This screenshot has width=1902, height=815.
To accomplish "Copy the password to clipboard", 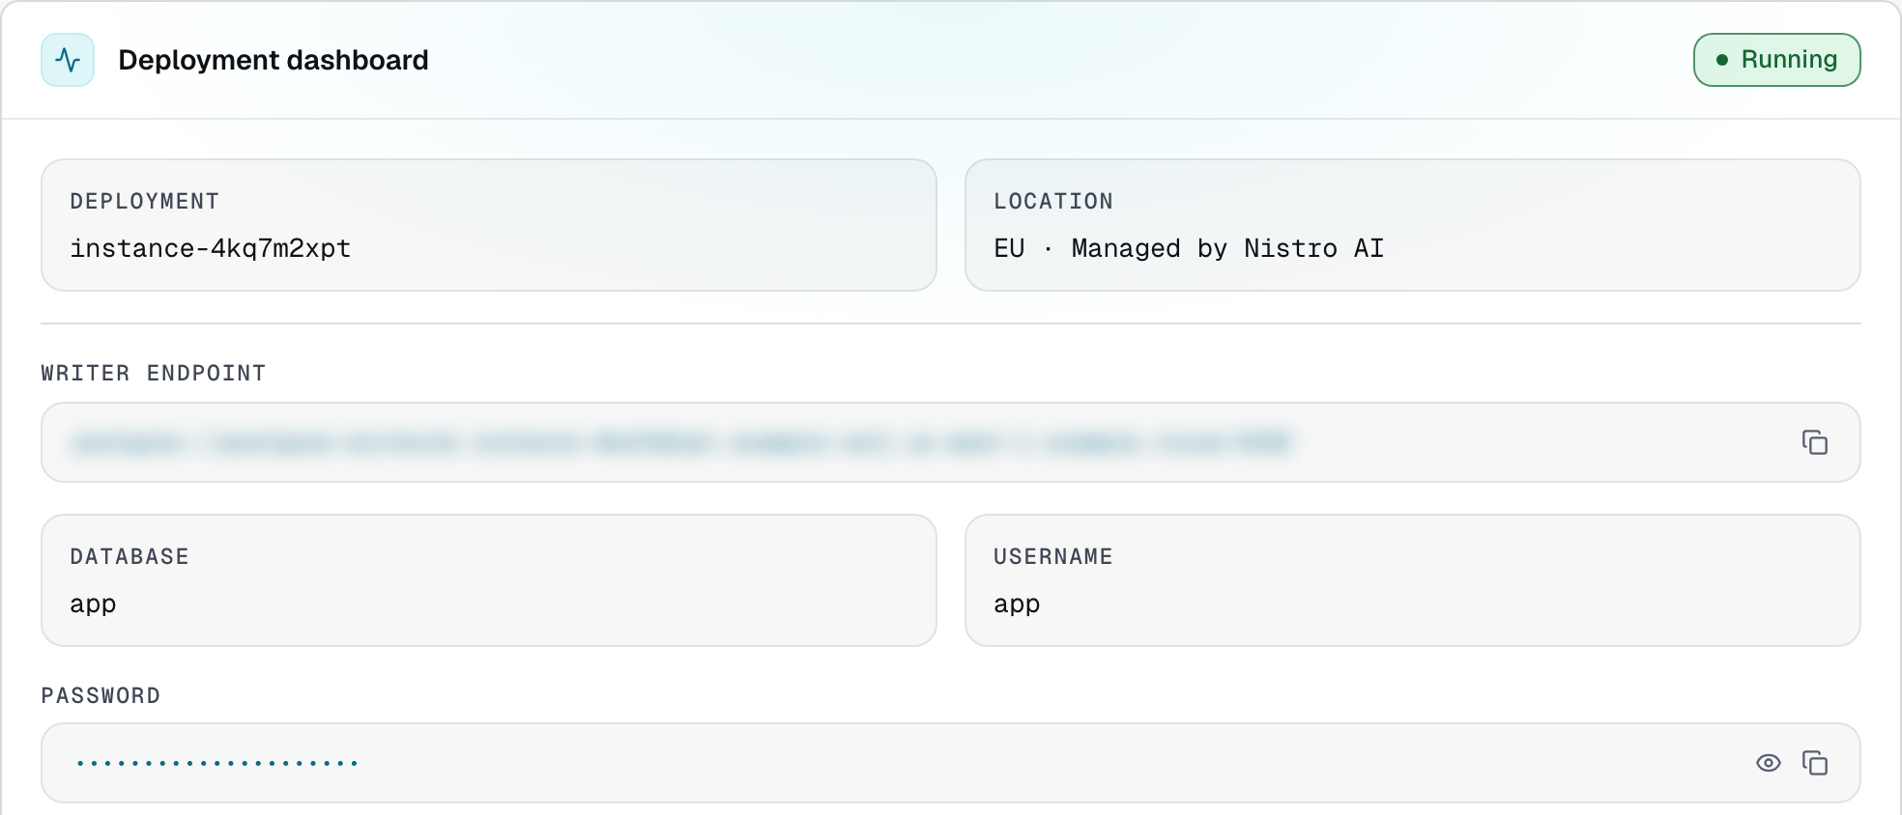I will [x=1814, y=763].
